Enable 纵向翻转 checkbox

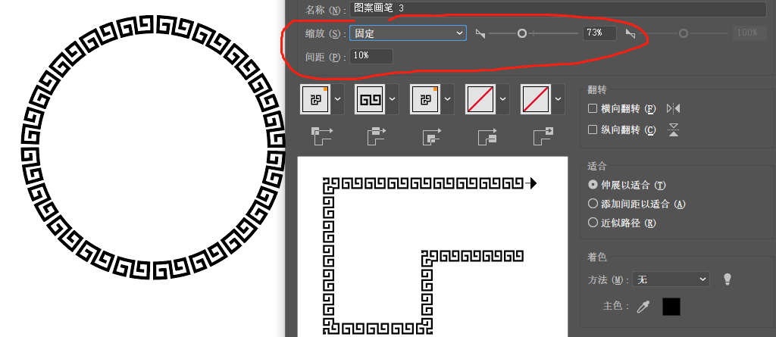(x=593, y=129)
